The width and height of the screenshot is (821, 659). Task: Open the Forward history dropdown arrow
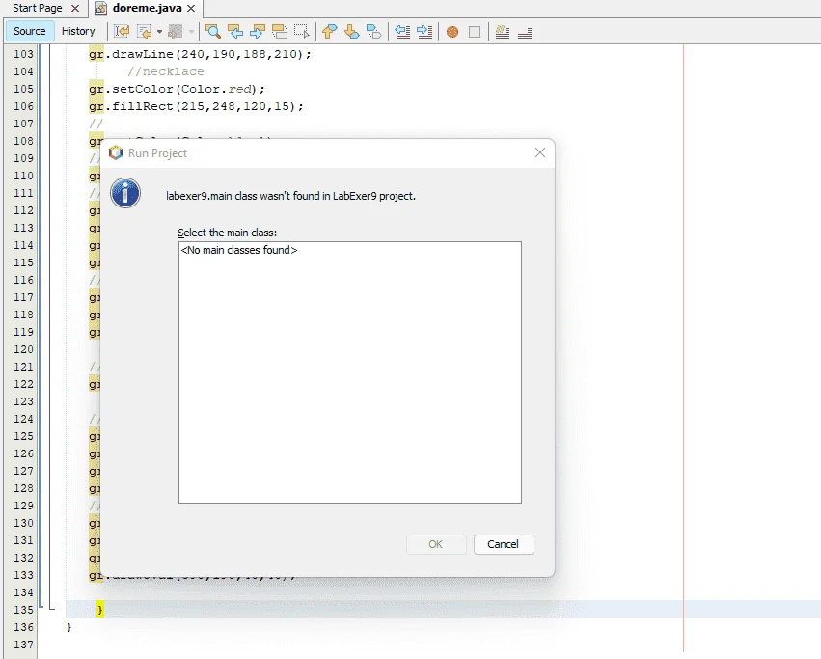coord(191,32)
